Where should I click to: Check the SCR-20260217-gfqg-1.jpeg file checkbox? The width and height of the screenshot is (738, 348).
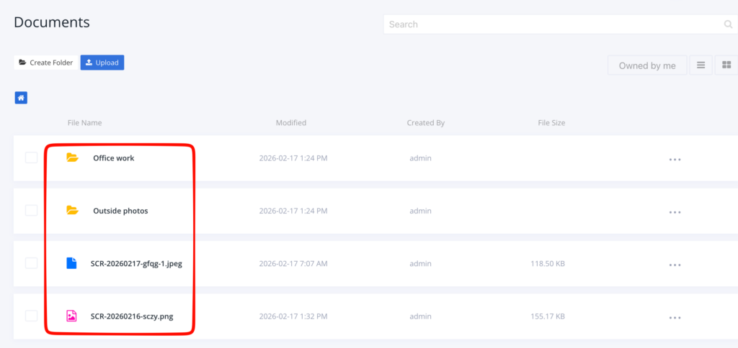click(31, 263)
